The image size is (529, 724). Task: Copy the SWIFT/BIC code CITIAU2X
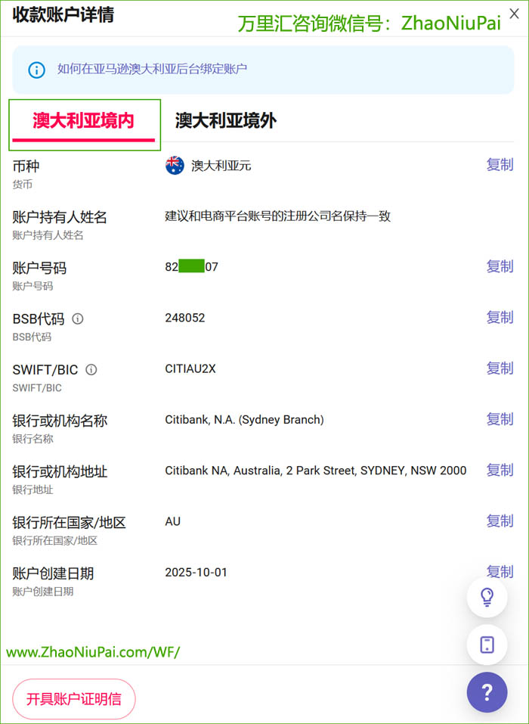click(500, 368)
